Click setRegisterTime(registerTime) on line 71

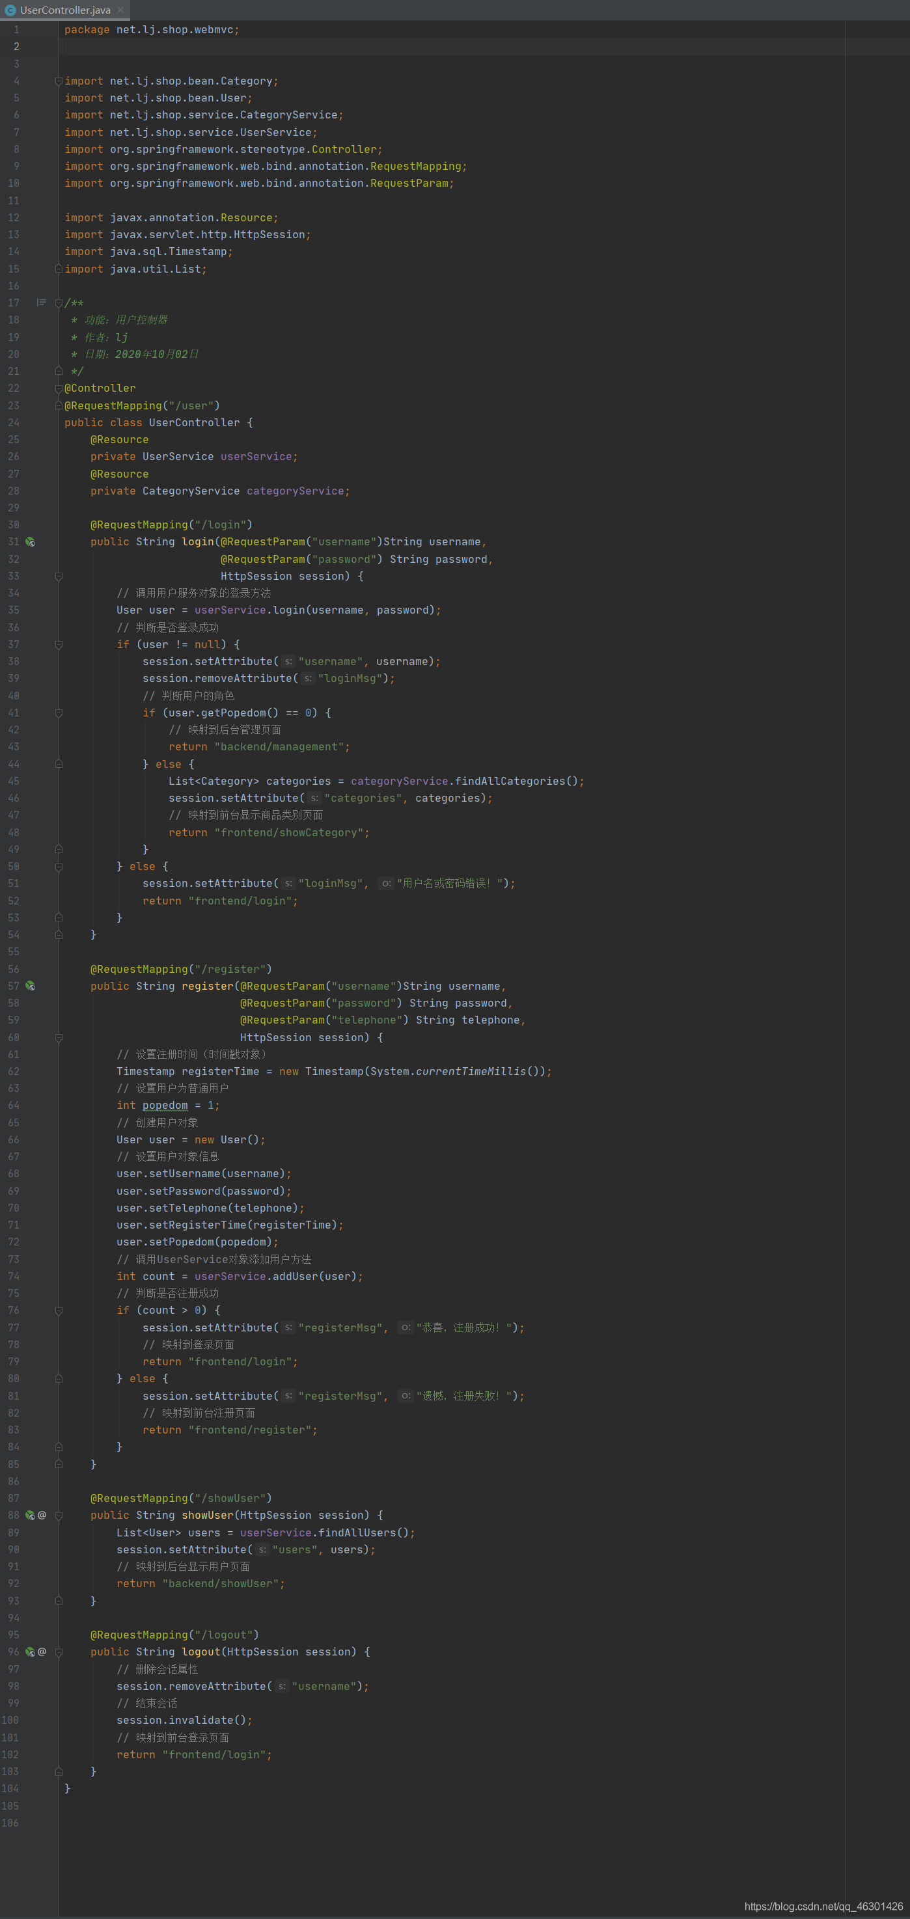click(243, 1225)
